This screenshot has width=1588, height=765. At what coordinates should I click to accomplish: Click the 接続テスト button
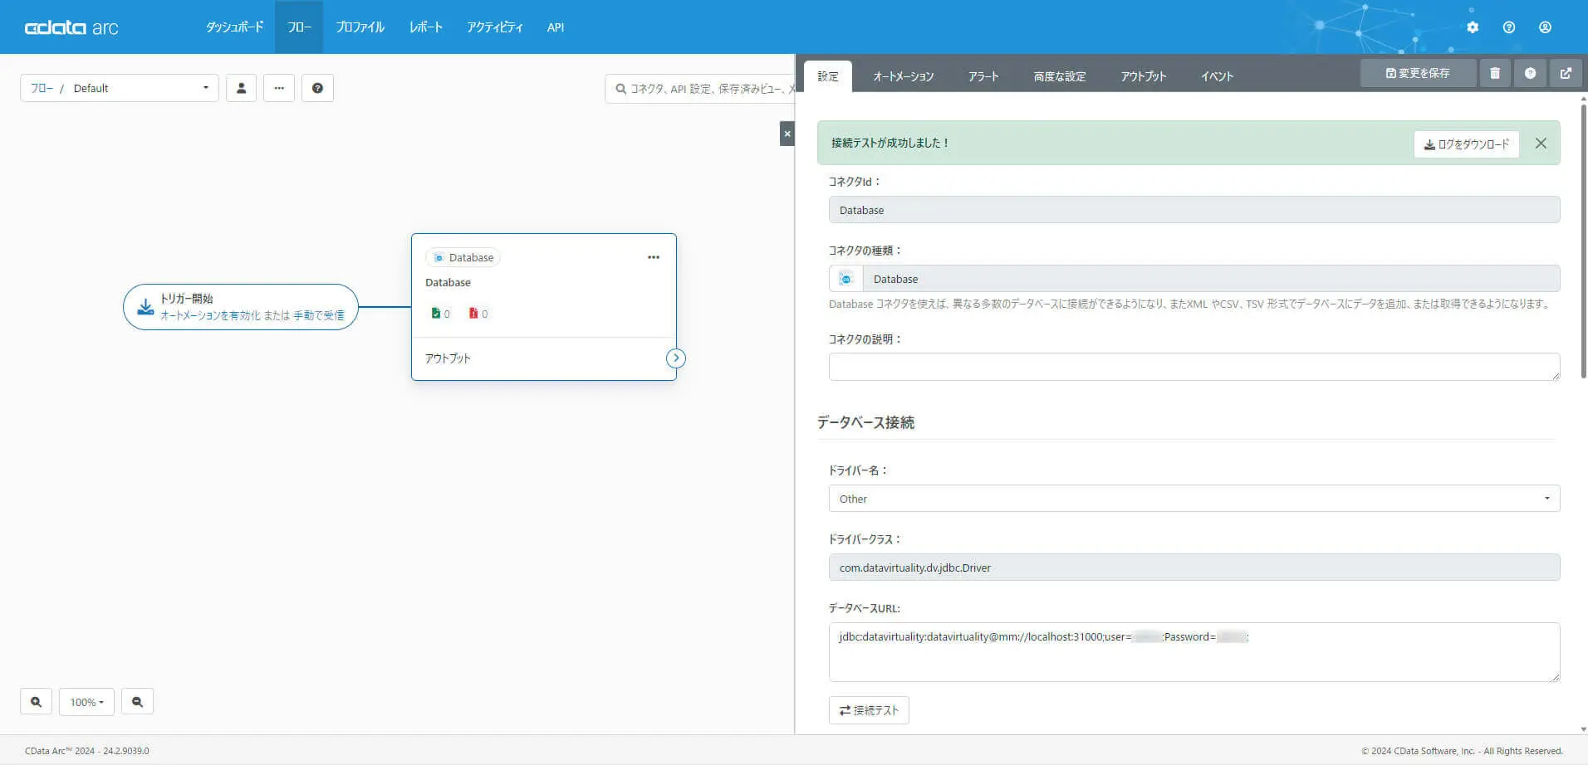coord(869,710)
